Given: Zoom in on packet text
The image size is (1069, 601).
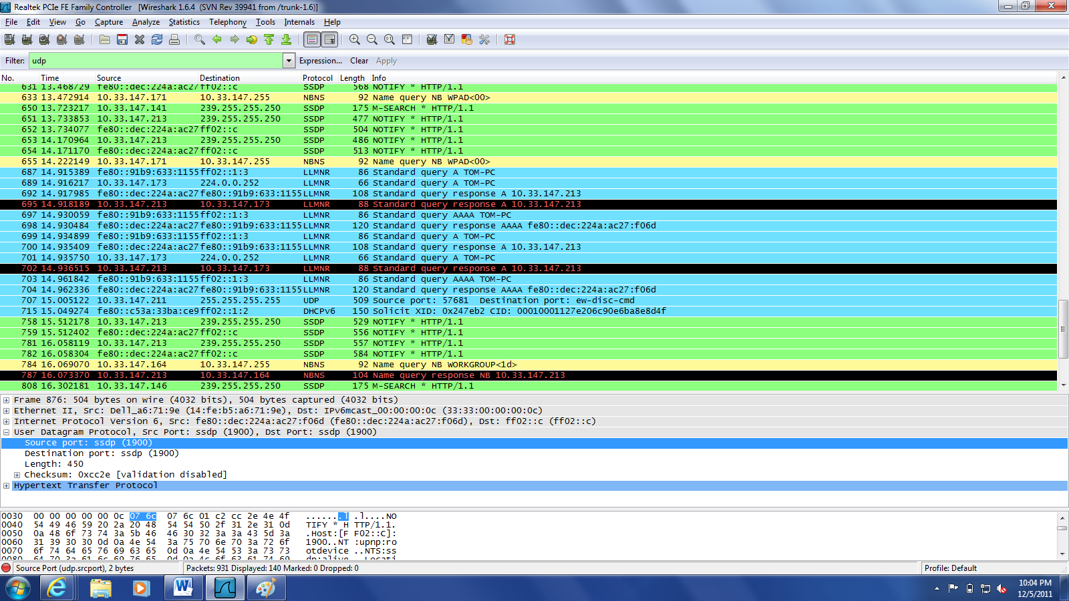Looking at the screenshot, I should pos(355,39).
